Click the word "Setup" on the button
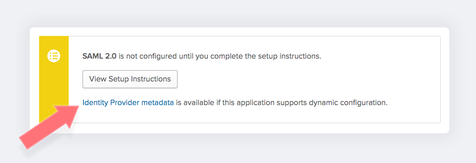This screenshot has height=163, width=476. [x=119, y=79]
